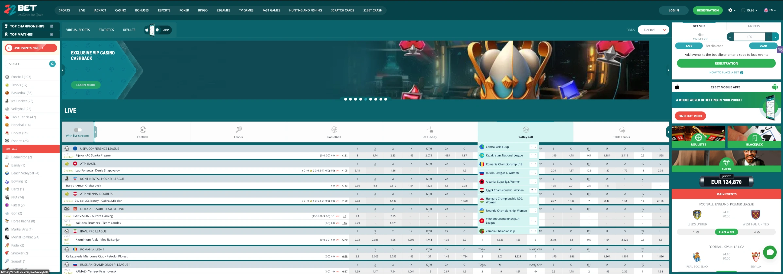The width and height of the screenshot is (783, 274).
Task: Click the Log In button
Action: pyautogui.click(x=673, y=10)
